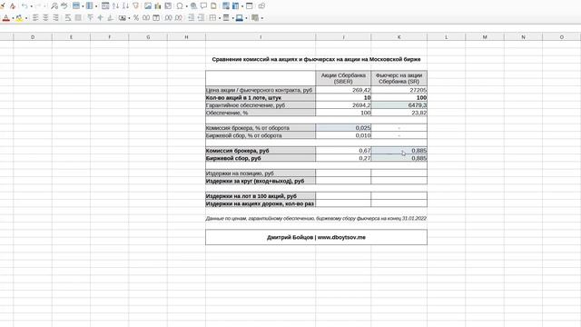Open the Headers and Footers icon
This screenshot has height=327, width=581.
coord(214,6)
